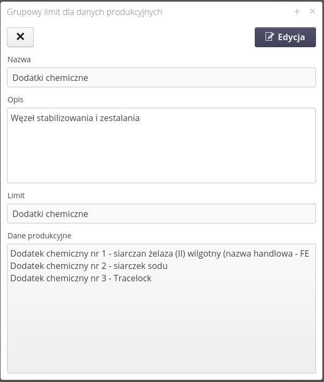
Task: Click the text 'Węzeł stabilizowania i zestalania'
Action: click(x=75, y=118)
